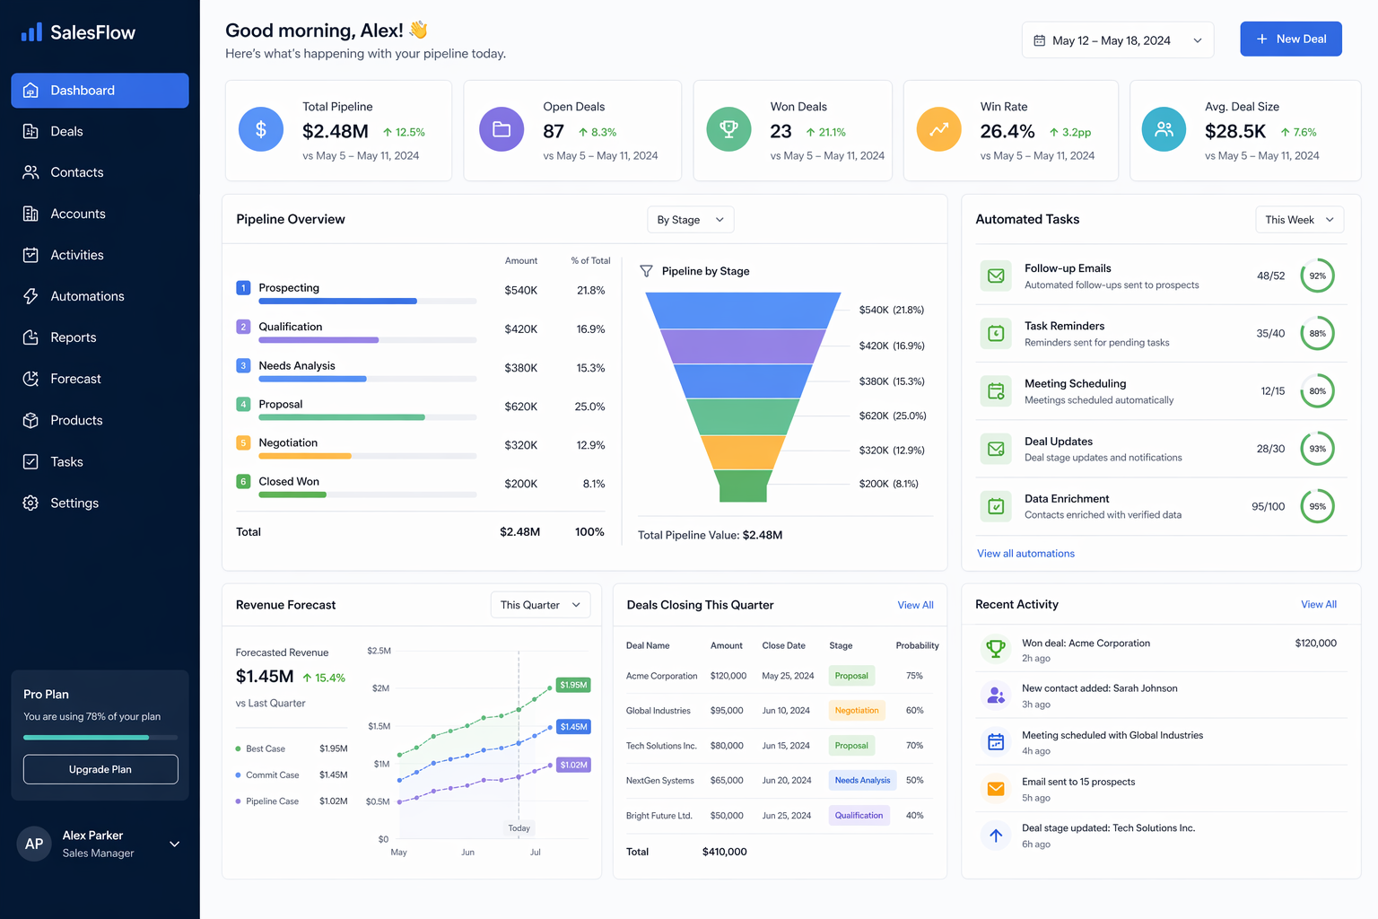Click the contact icon for Sarah Johnson activity

[996, 695]
